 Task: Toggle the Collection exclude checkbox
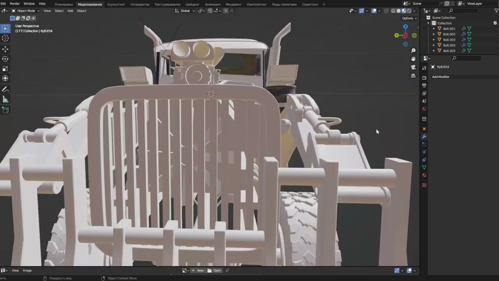pyautogui.click(x=495, y=23)
